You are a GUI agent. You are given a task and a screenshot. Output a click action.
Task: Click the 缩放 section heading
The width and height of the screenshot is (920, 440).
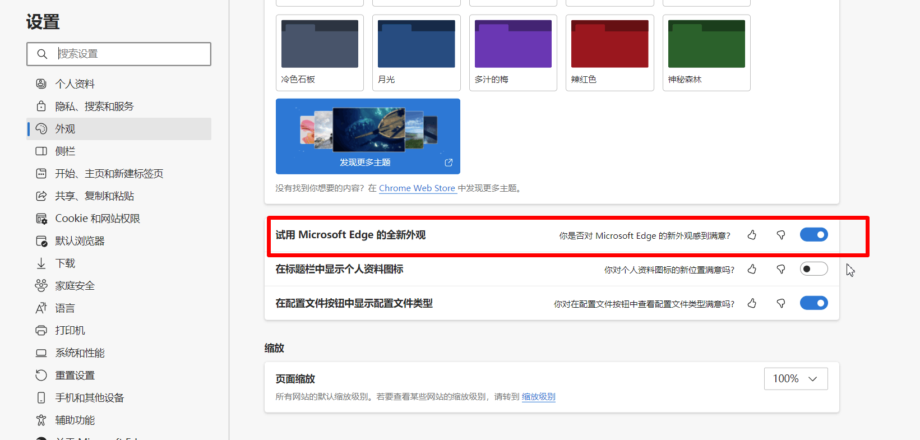pos(274,348)
